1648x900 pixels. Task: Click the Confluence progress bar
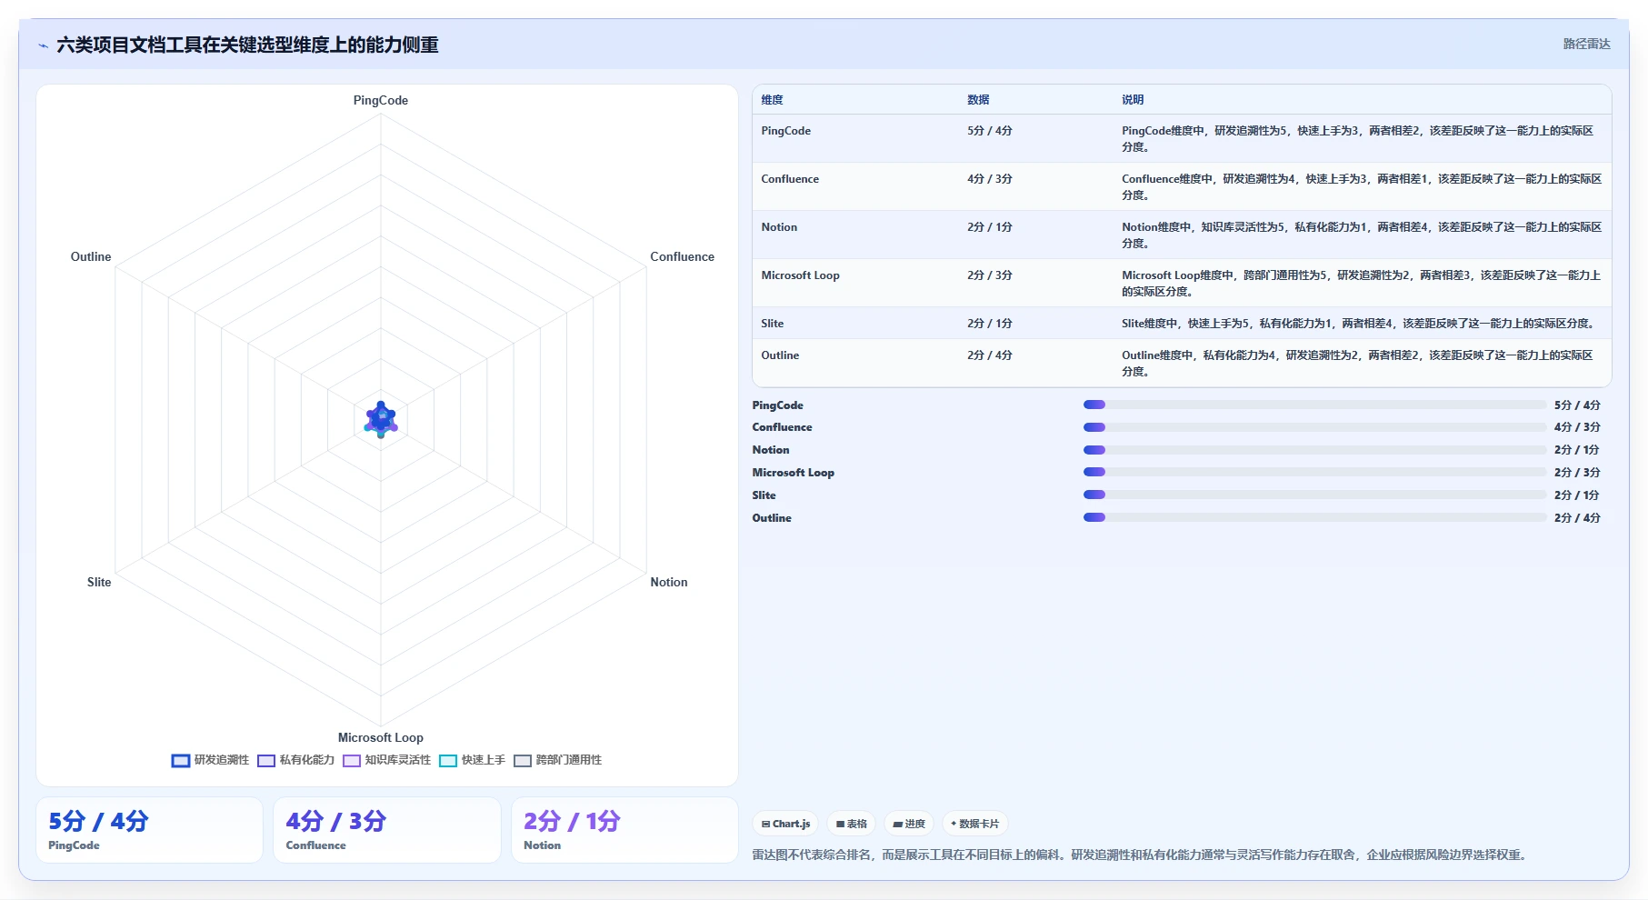[1314, 427]
